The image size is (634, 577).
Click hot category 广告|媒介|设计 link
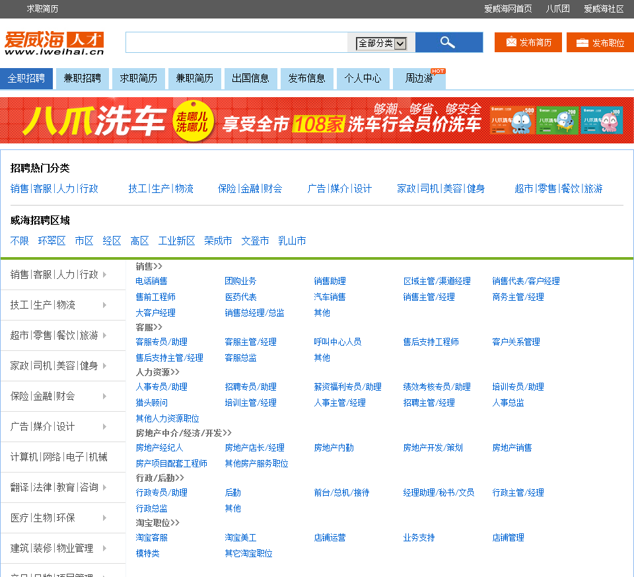339,188
